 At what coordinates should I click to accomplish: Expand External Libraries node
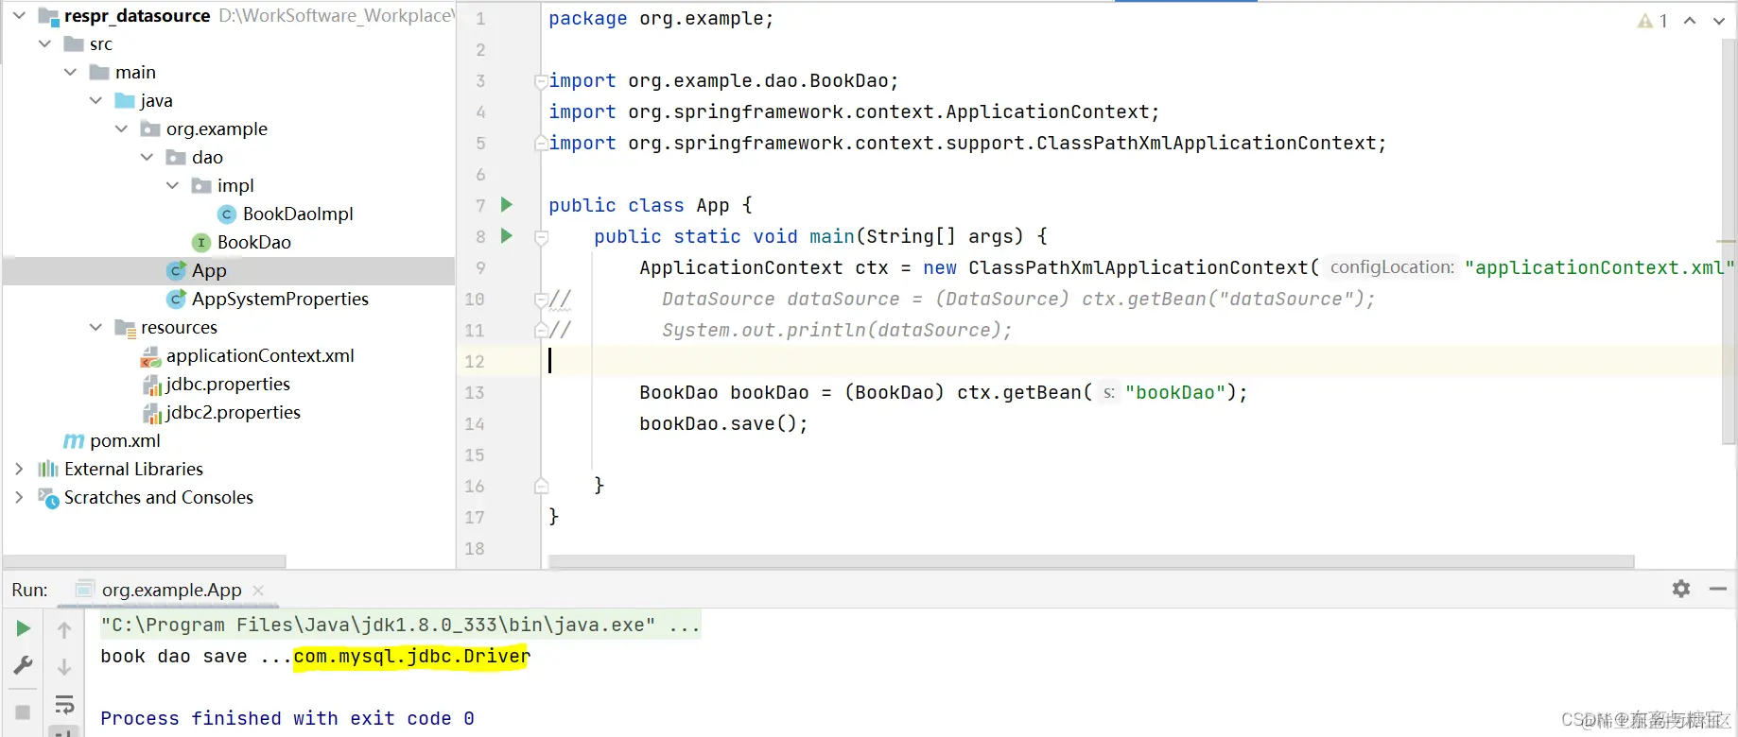(x=19, y=470)
